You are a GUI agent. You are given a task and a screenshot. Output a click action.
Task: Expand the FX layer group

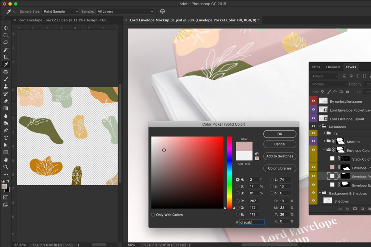coord(324,133)
